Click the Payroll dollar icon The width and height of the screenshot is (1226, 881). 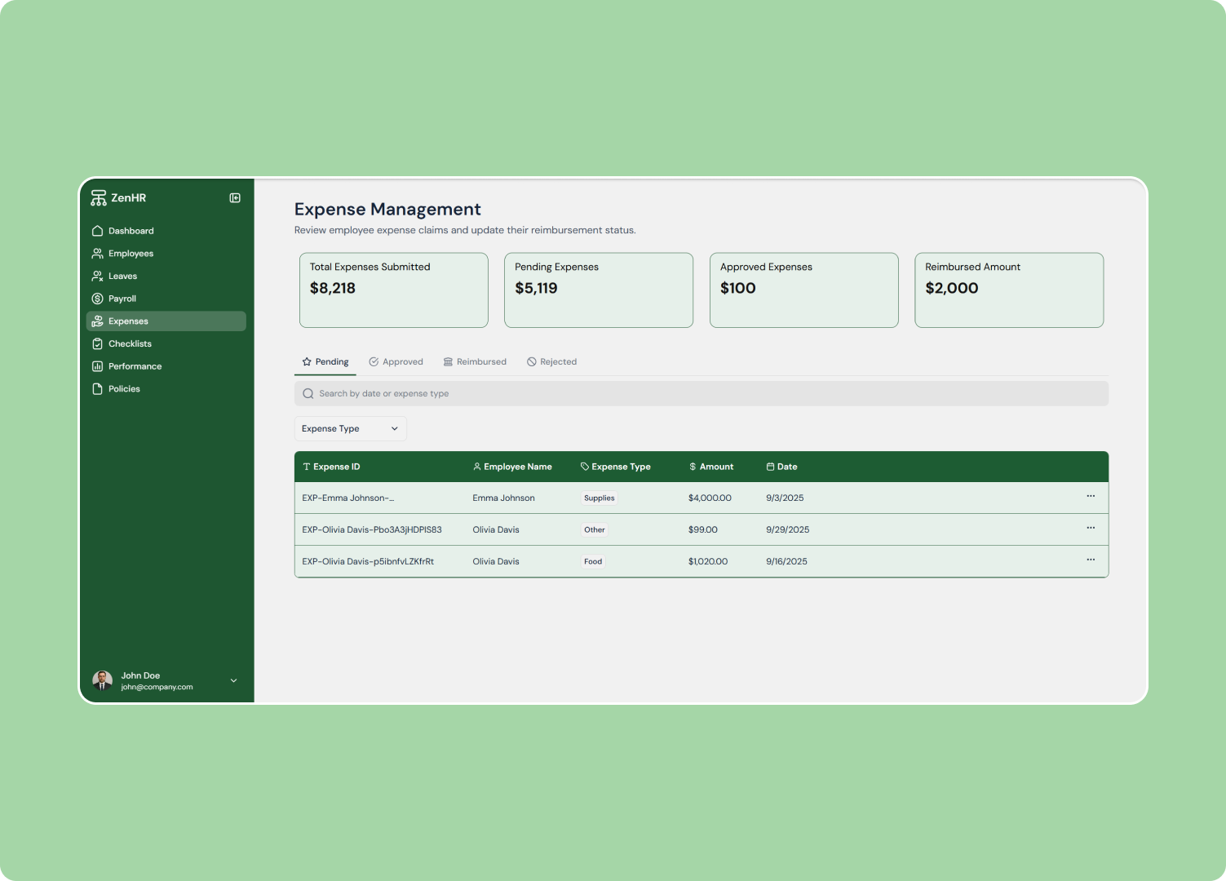pyautogui.click(x=98, y=299)
